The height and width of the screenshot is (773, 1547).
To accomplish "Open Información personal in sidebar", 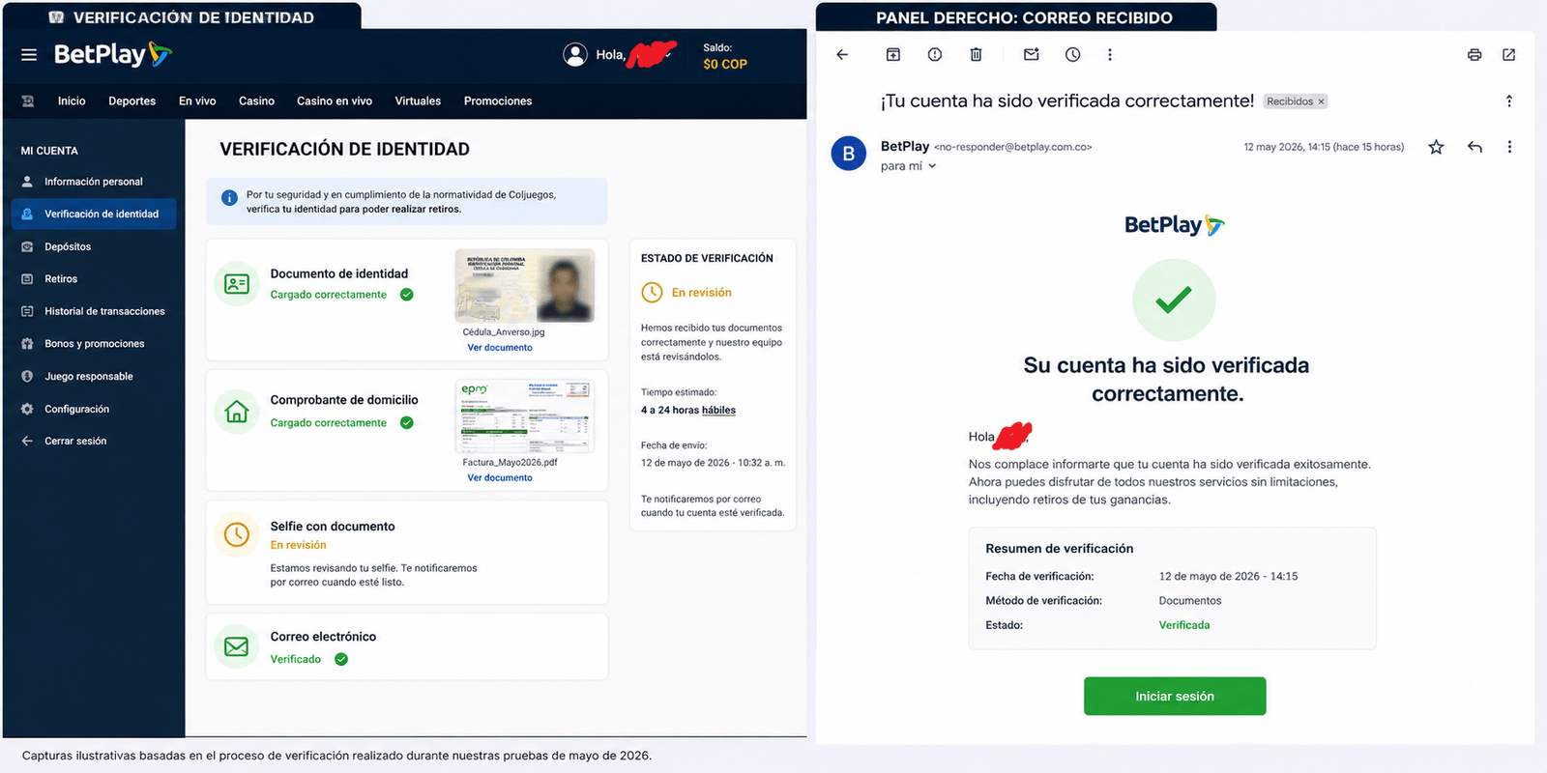I will (93, 182).
